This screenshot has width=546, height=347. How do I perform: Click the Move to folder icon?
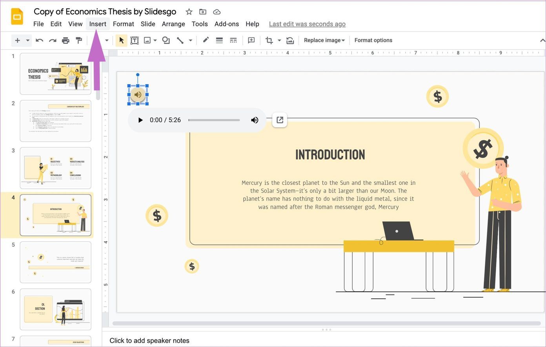[x=203, y=12]
